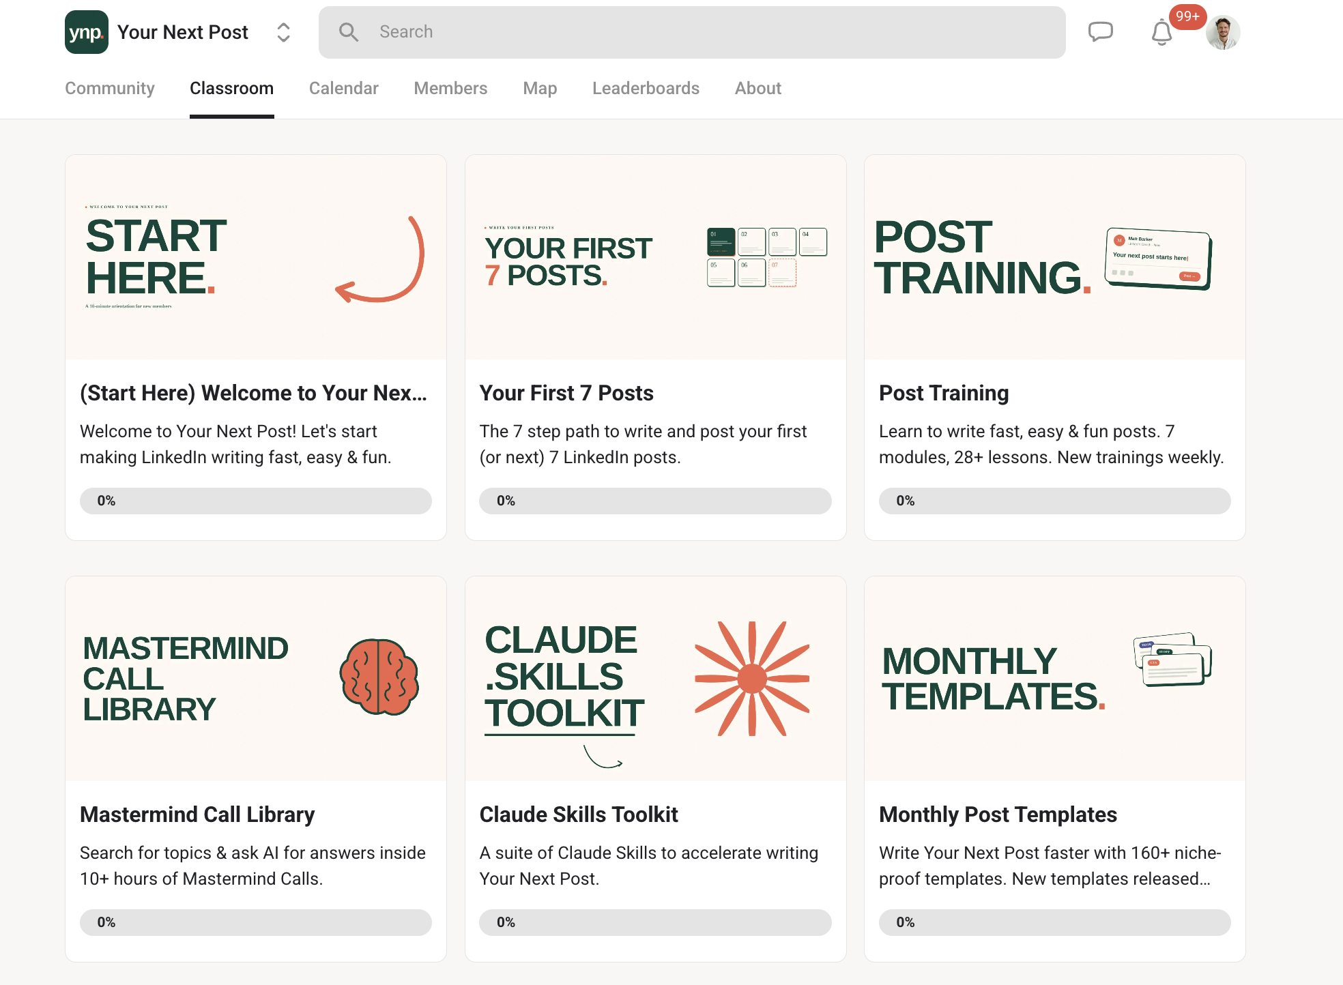Expand the Your Next Post community switcher
This screenshot has height=985, width=1343.
pyautogui.click(x=284, y=32)
